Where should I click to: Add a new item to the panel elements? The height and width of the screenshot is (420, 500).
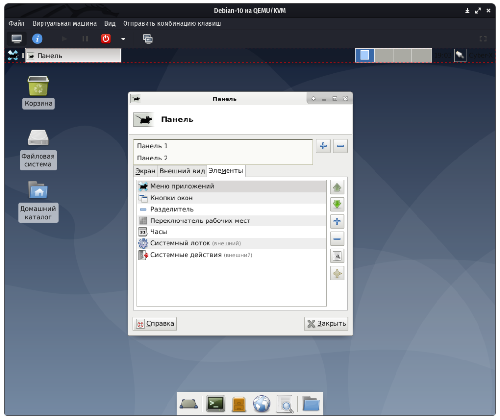click(x=337, y=221)
